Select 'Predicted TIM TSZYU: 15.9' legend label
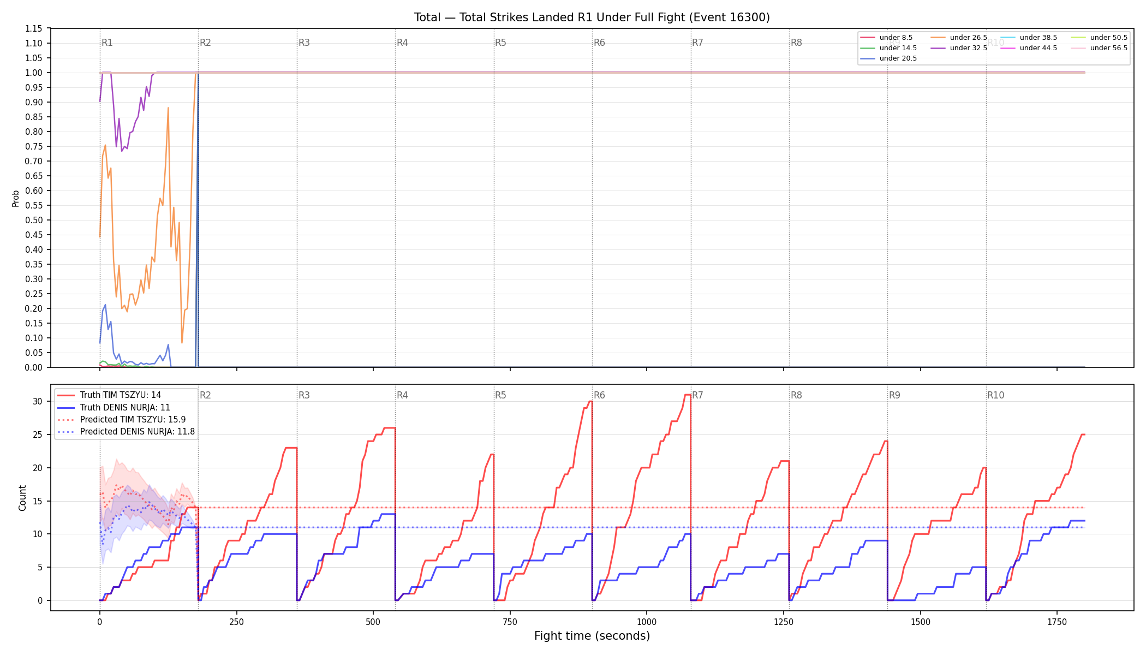The width and height of the screenshot is (1146, 655). click(133, 420)
